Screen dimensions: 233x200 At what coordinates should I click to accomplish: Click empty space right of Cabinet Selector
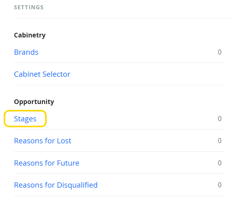(148, 74)
